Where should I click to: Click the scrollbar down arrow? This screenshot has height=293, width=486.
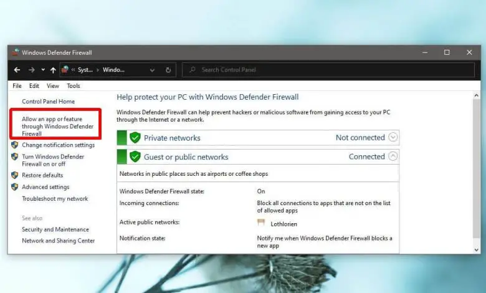point(477,250)
